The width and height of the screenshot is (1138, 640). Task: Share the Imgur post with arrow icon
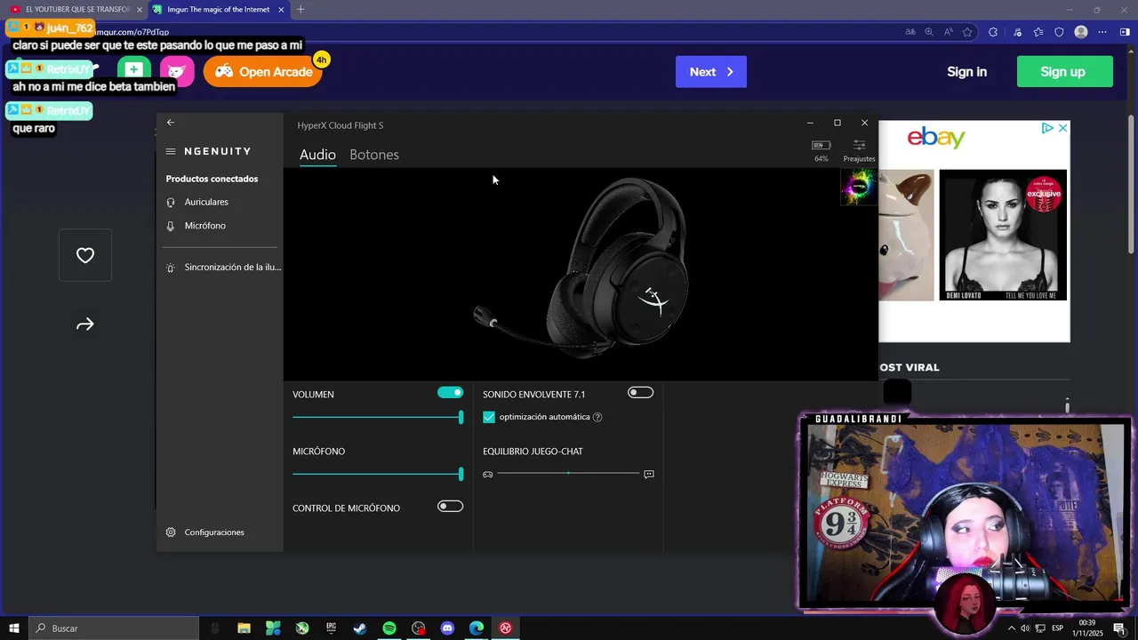(85, 324)
